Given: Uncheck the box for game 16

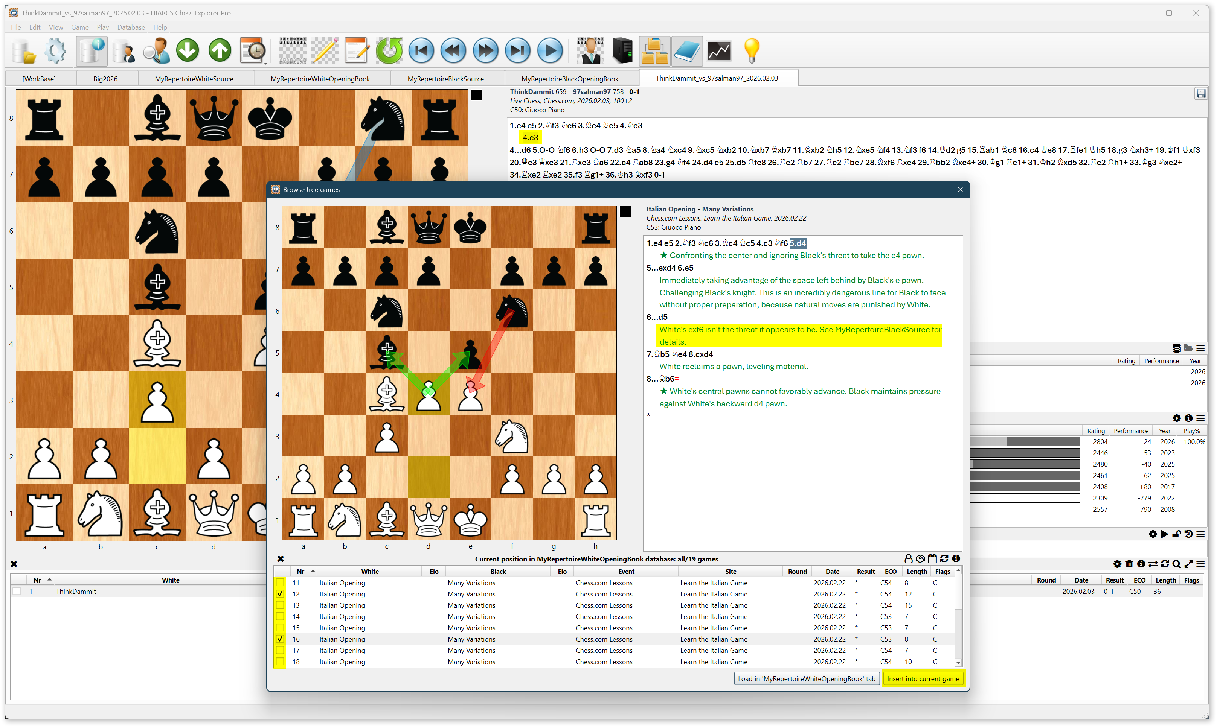Looking at the screenshot, I should point(280,639).
